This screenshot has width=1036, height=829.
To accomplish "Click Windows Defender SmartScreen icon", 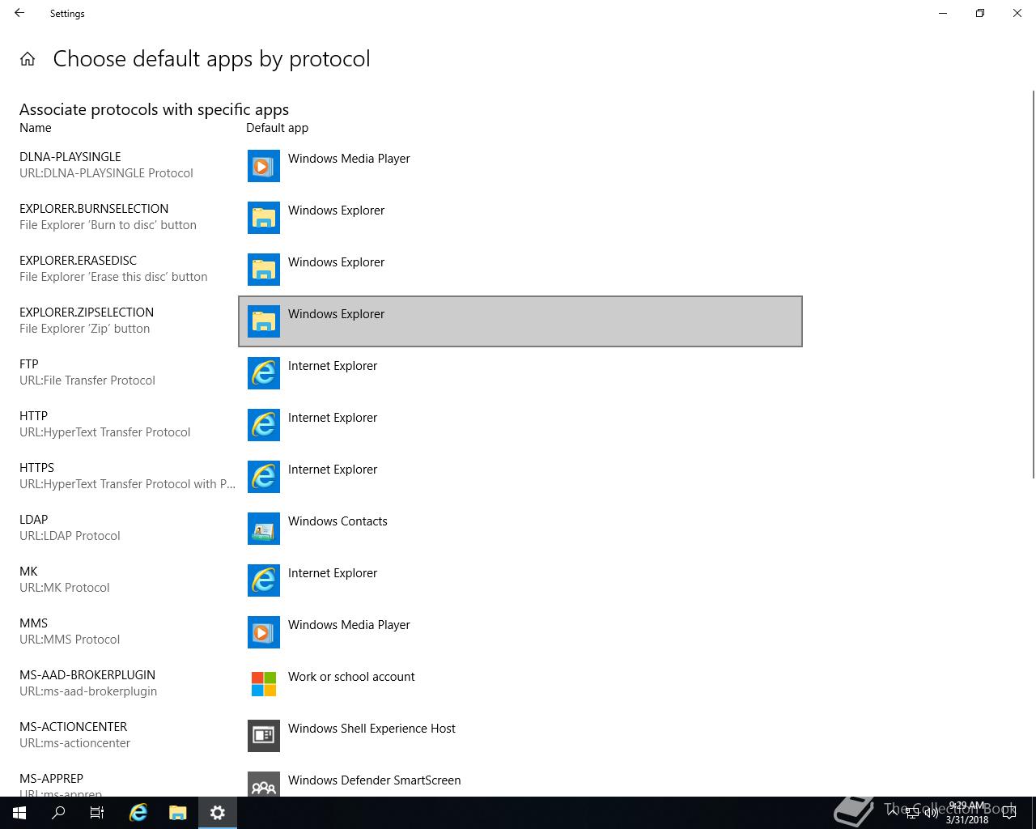I will [264, 784].
